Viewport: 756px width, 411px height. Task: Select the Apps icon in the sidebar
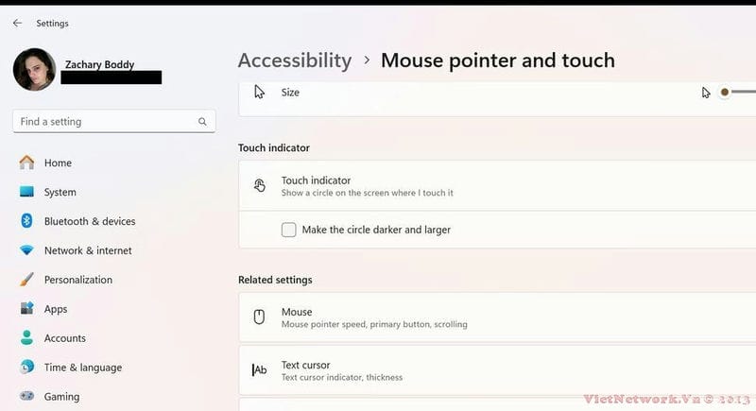tap(27, 308)
